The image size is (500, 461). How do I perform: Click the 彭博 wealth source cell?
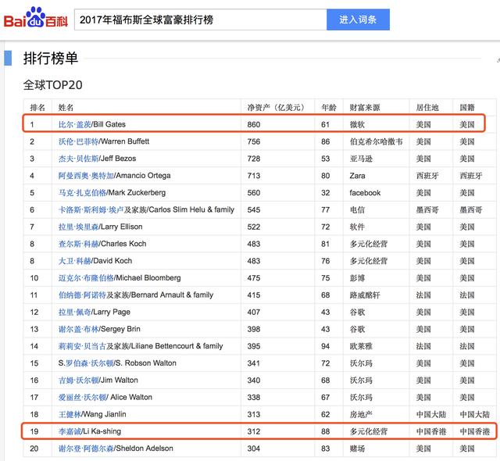point(357,278)
